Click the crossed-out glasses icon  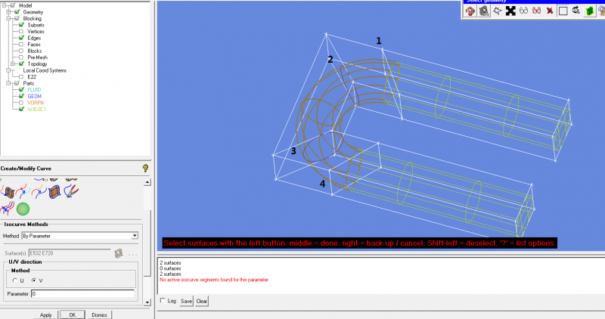pos(537,11)
